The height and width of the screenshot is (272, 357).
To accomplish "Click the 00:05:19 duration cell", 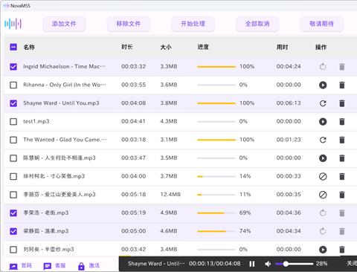I will pos(133,213).
